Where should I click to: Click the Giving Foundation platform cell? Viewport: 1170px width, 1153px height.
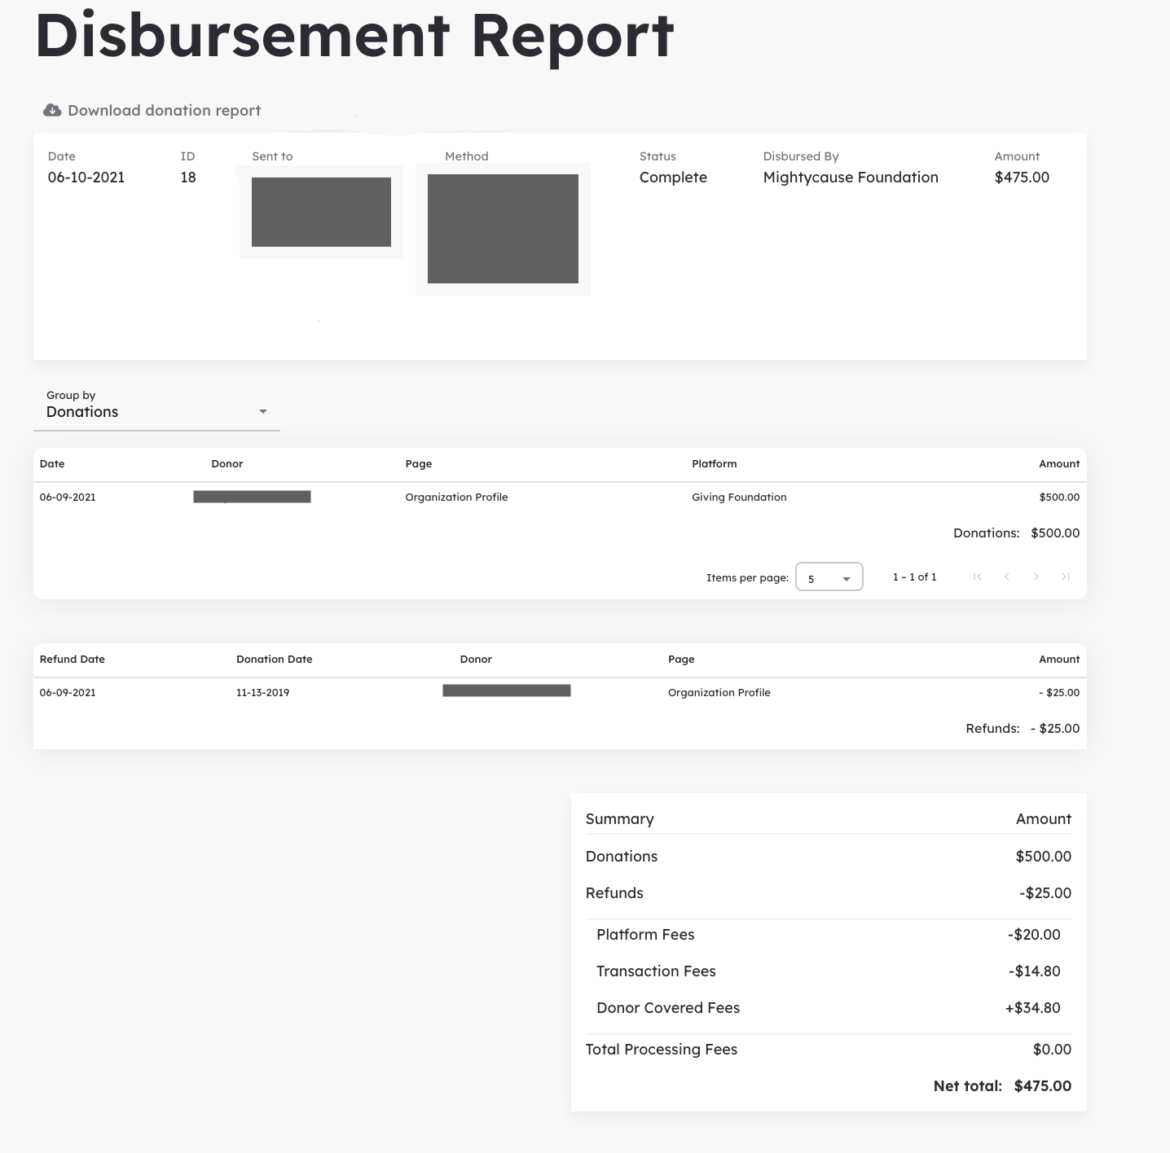739,497
